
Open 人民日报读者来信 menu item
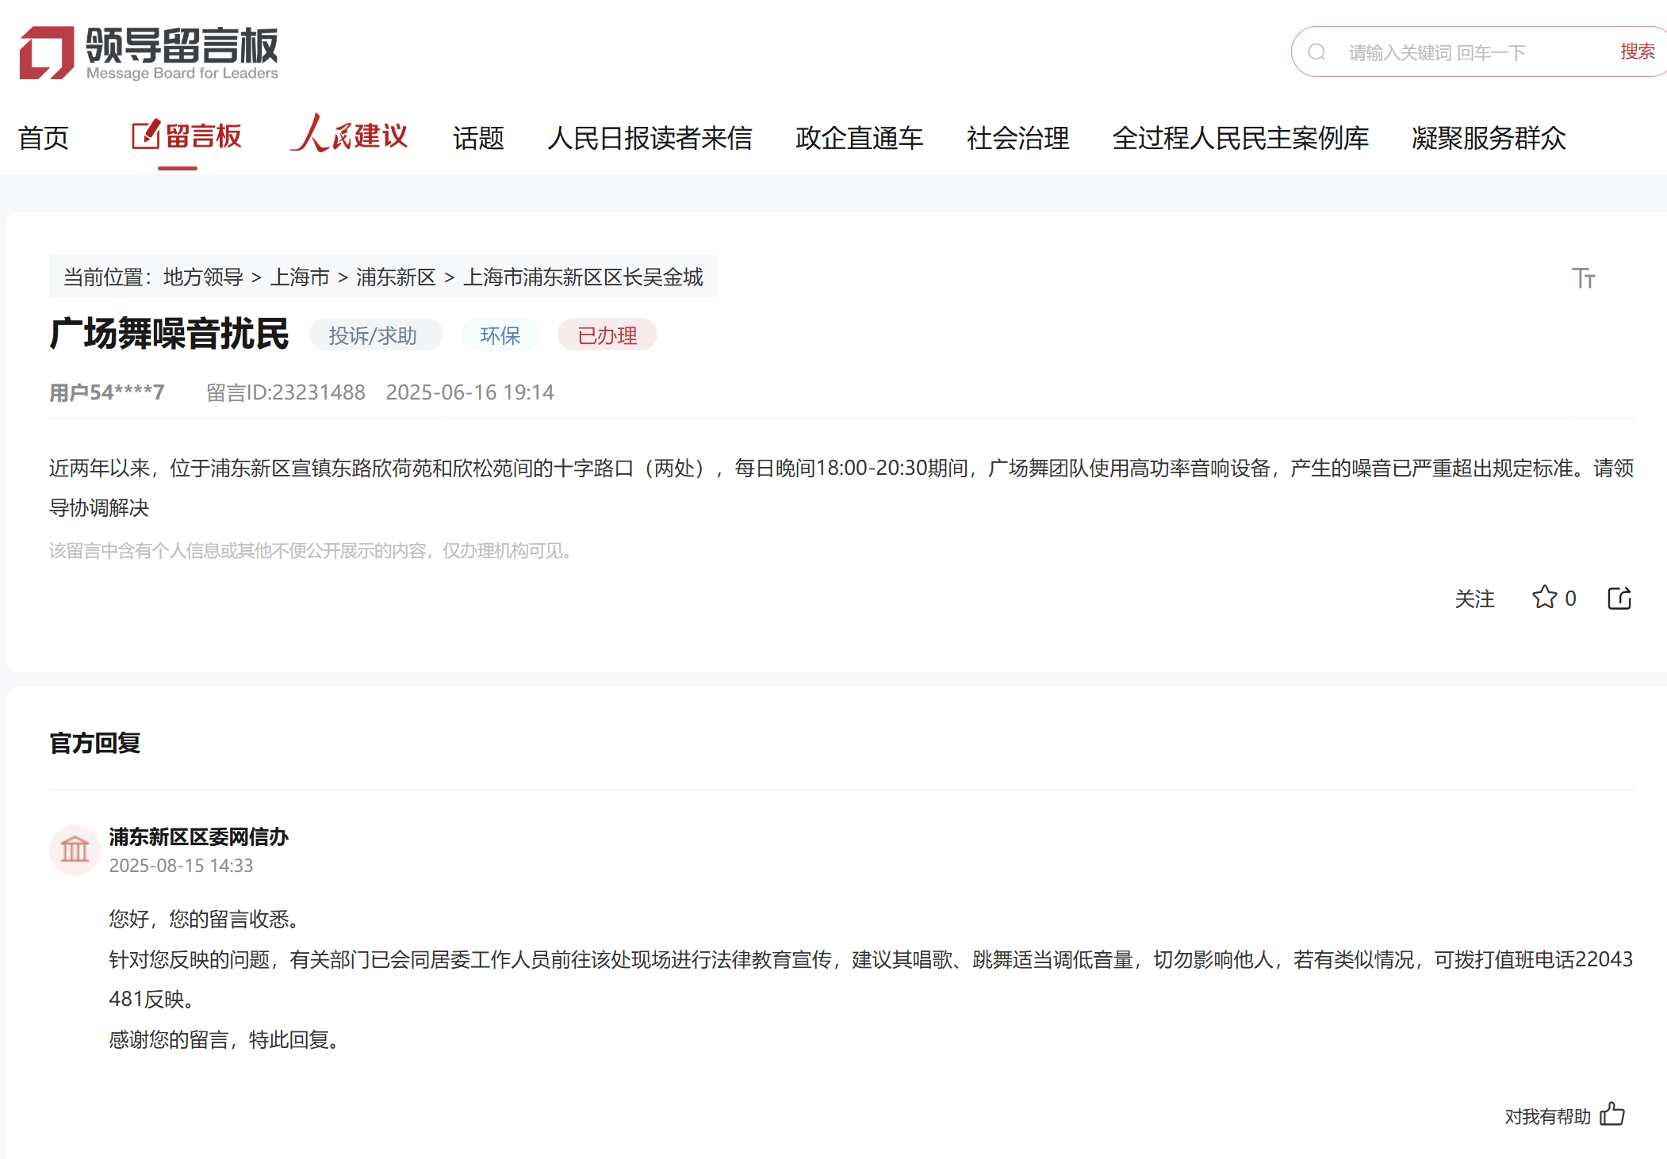(650, 138)
